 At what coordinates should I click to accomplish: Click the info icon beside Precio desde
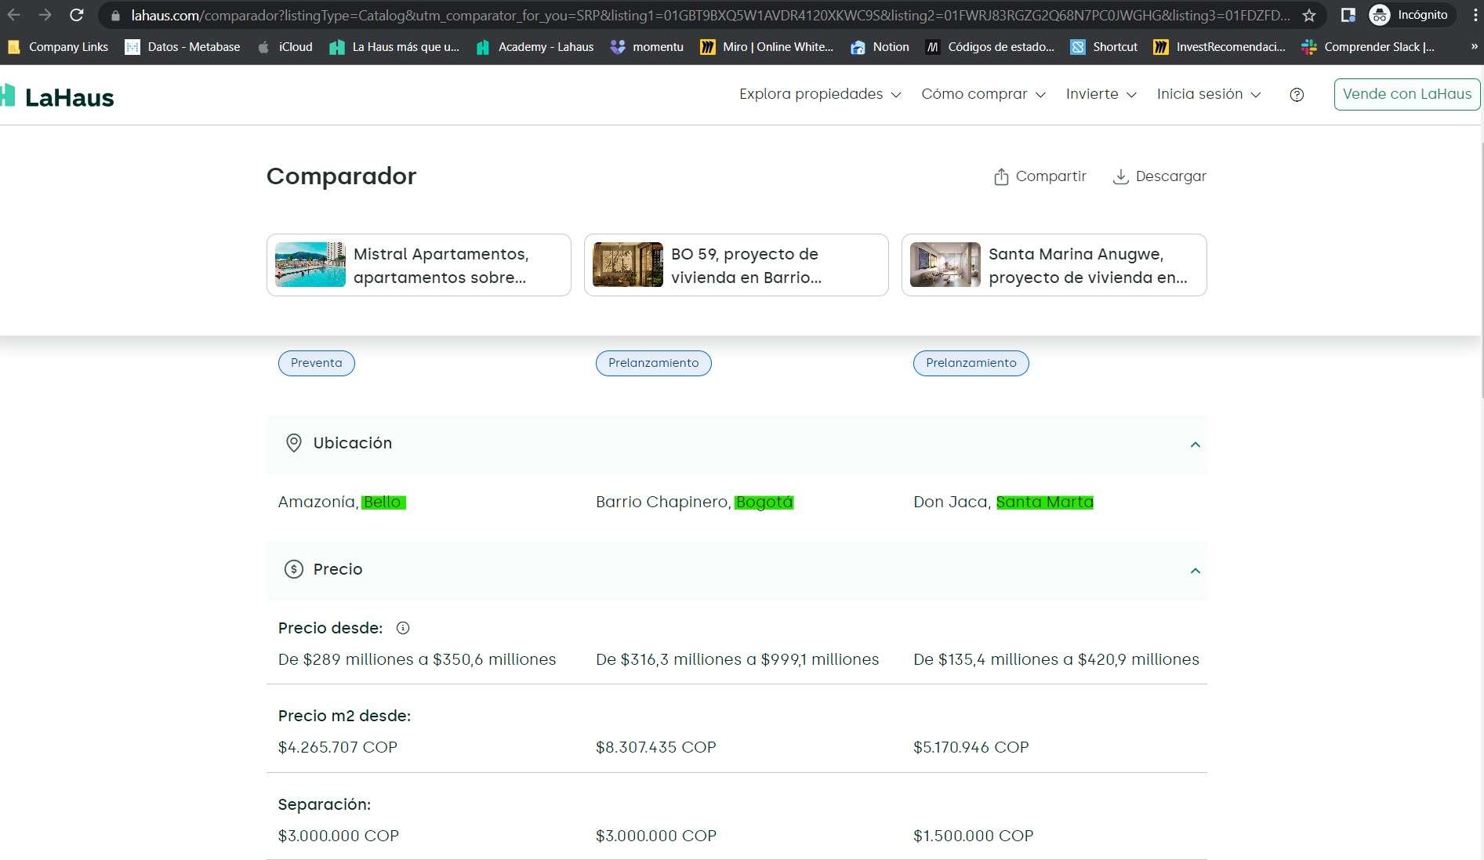click(x=403, y=628)
